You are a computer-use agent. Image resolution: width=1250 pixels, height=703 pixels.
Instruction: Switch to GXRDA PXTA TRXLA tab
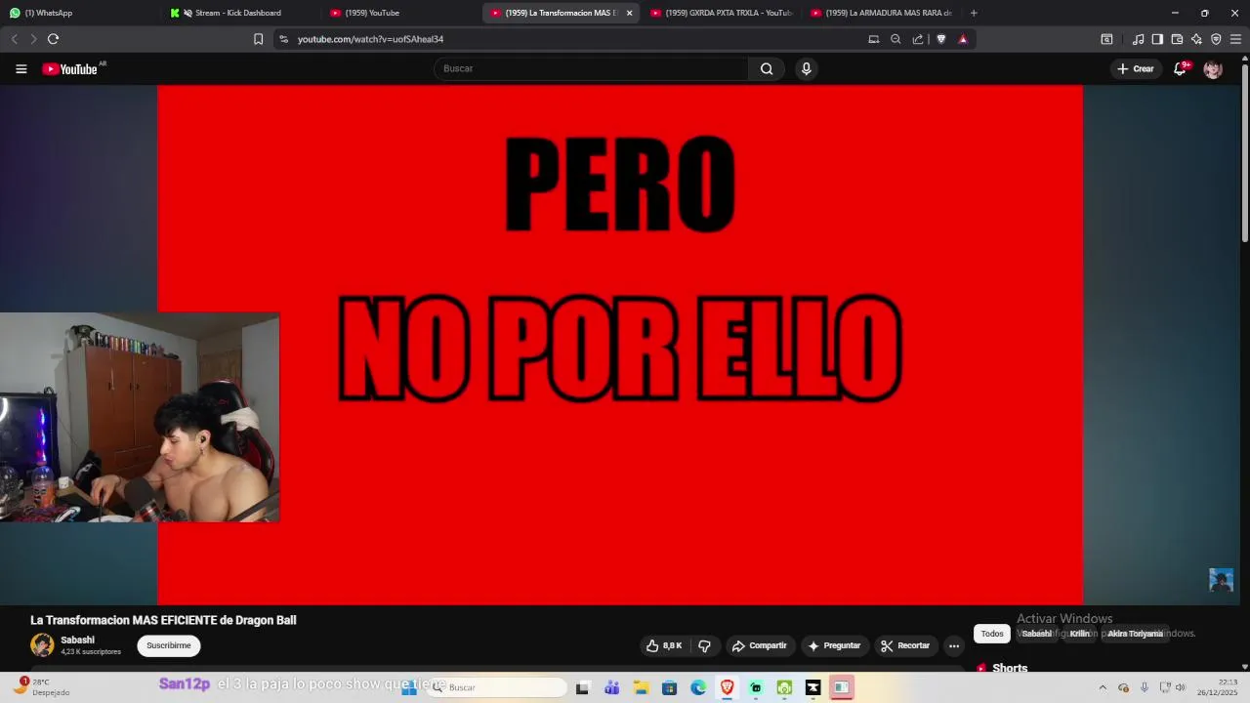[721, 13]
